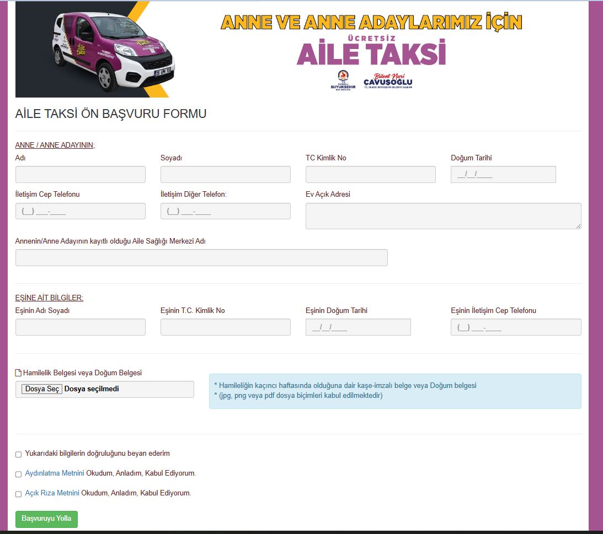Check the 'bilgilerin doğruluğunu beyan ederim' box
This screenshot has width=603, height=534.
(19, 455)
